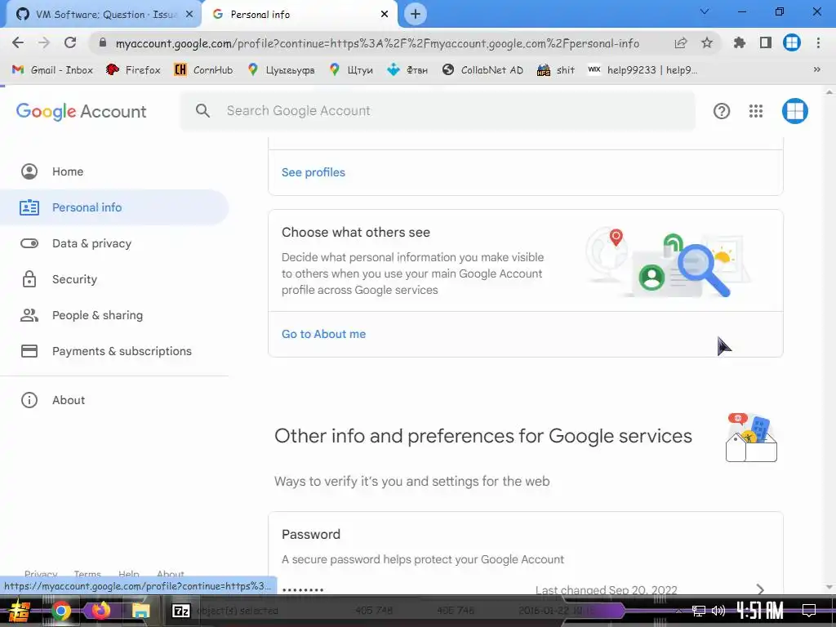
Task: Reload the Personal info page
Action: [x=70, y=42]
